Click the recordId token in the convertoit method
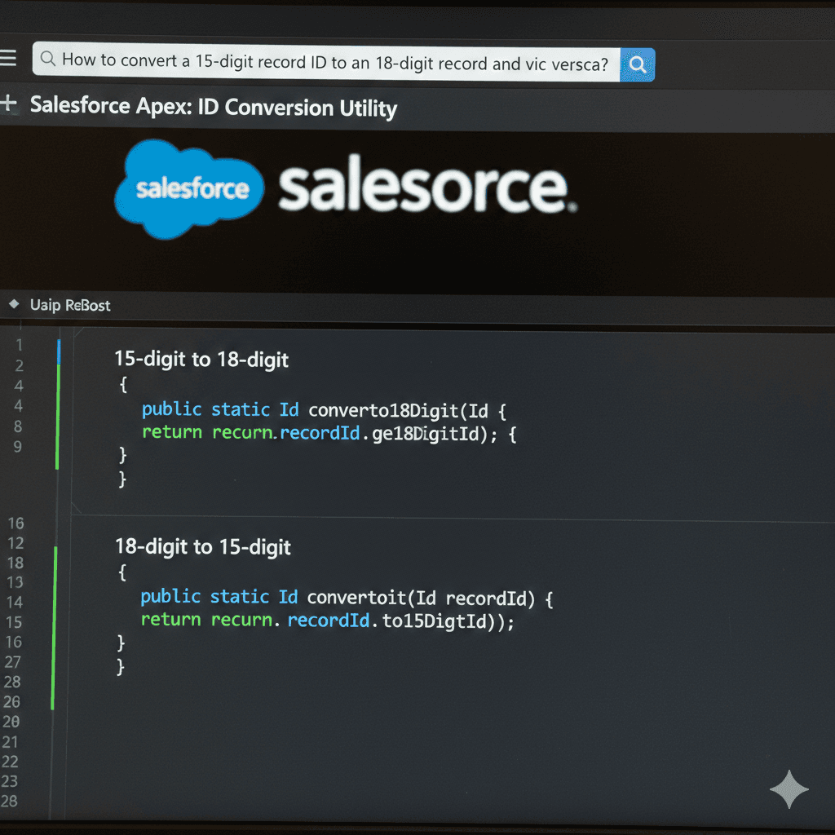 (x=329, y=620)
